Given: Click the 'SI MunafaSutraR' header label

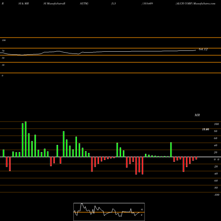Looking at the screenshot, I should [54, 4].
